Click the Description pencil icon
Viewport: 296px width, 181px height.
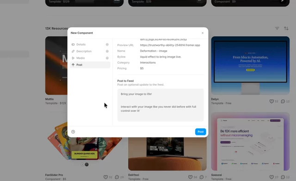tap(73, 51)
